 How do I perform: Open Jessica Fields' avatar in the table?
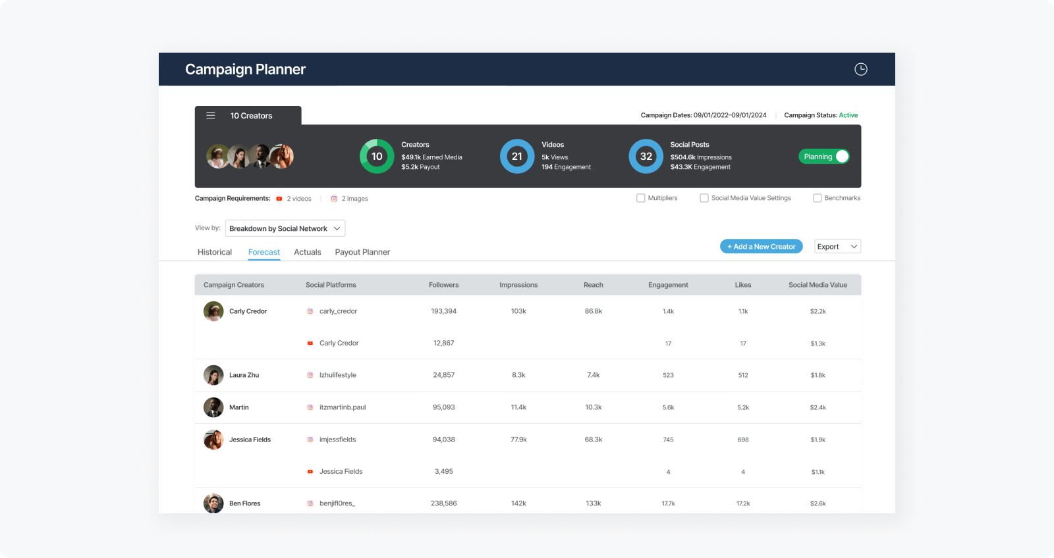click(213, 440)
